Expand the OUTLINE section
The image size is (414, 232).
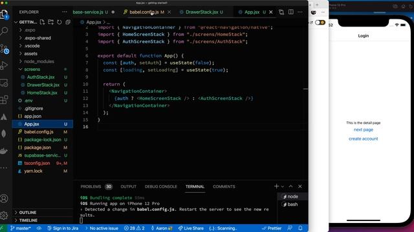27,212
